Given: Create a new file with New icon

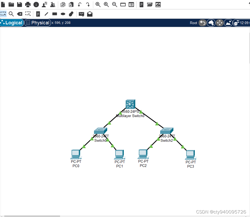Looking at the screenshot, I should point(3,5).
